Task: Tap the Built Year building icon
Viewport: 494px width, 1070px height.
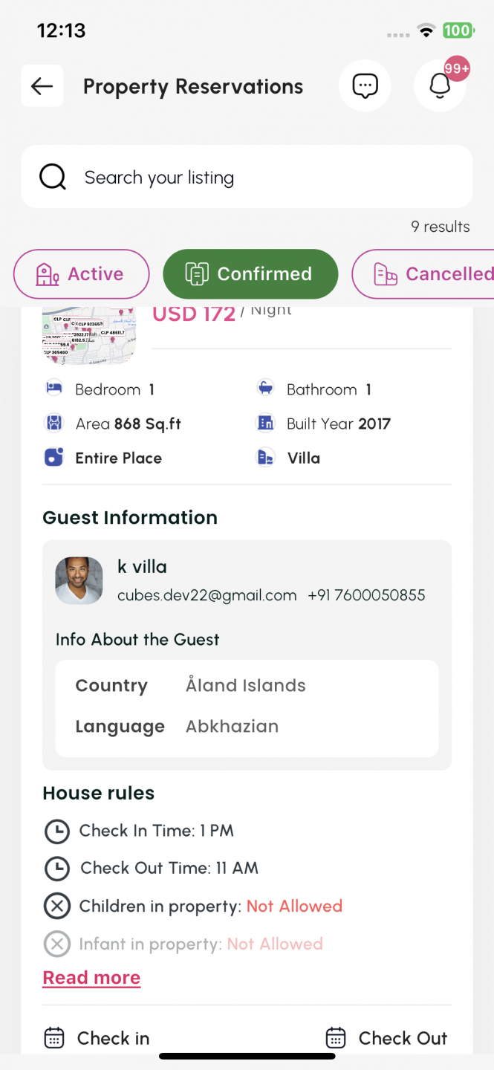Action: click(265, 424)
